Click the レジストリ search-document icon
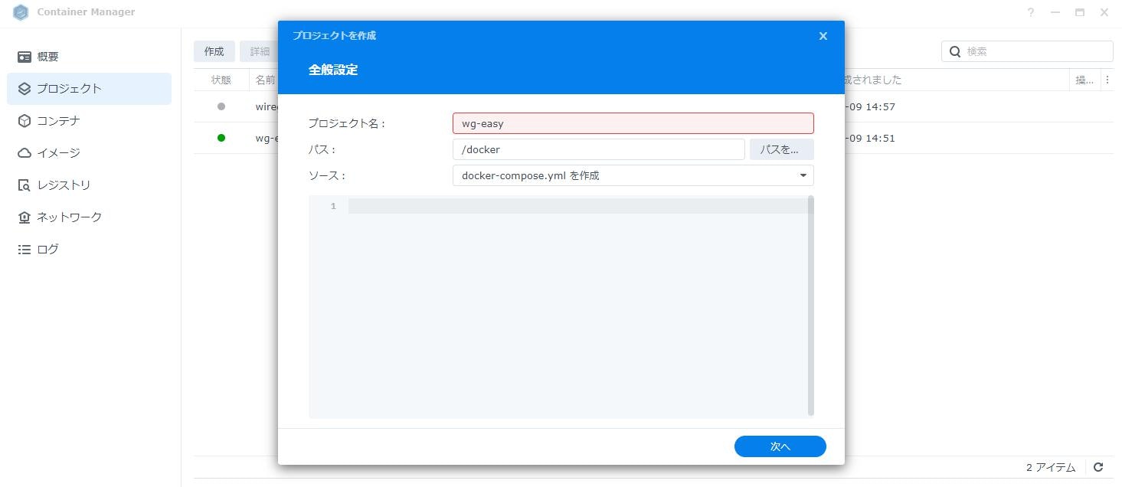The width and height of the screenshot is (1122, 487). coord(25,185)
